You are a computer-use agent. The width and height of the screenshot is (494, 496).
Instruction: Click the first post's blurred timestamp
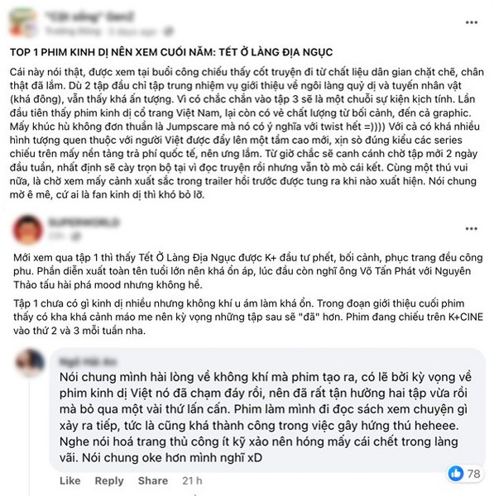pos(132,31)
